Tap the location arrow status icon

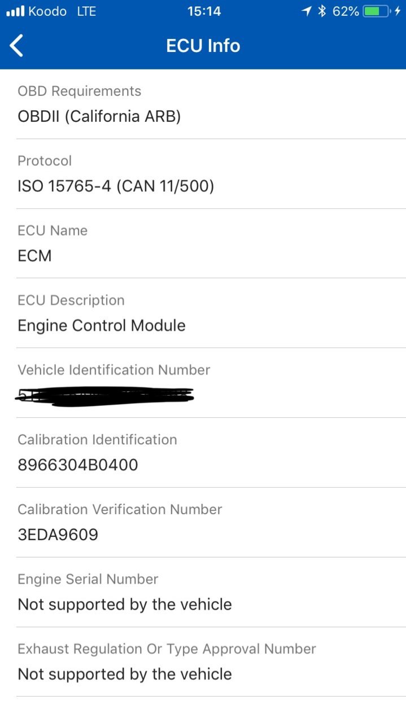(307, 11)
